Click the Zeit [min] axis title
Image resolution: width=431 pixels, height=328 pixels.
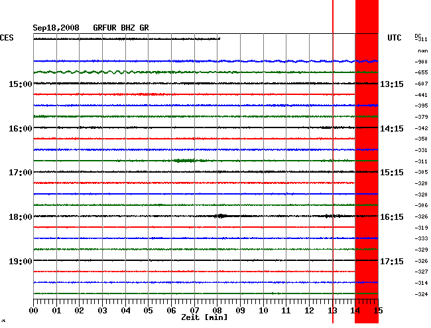204,317
